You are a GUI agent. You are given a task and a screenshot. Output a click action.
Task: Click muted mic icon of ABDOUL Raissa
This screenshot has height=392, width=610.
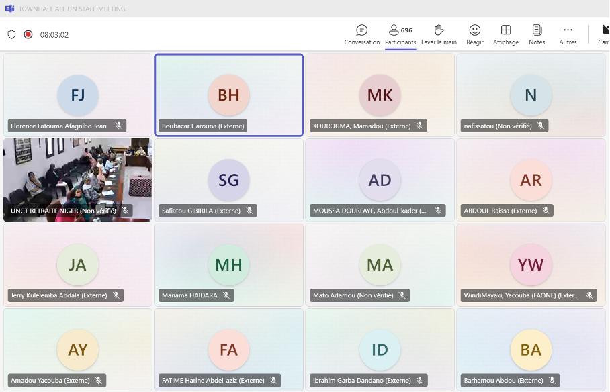click(x=546, y=210)
